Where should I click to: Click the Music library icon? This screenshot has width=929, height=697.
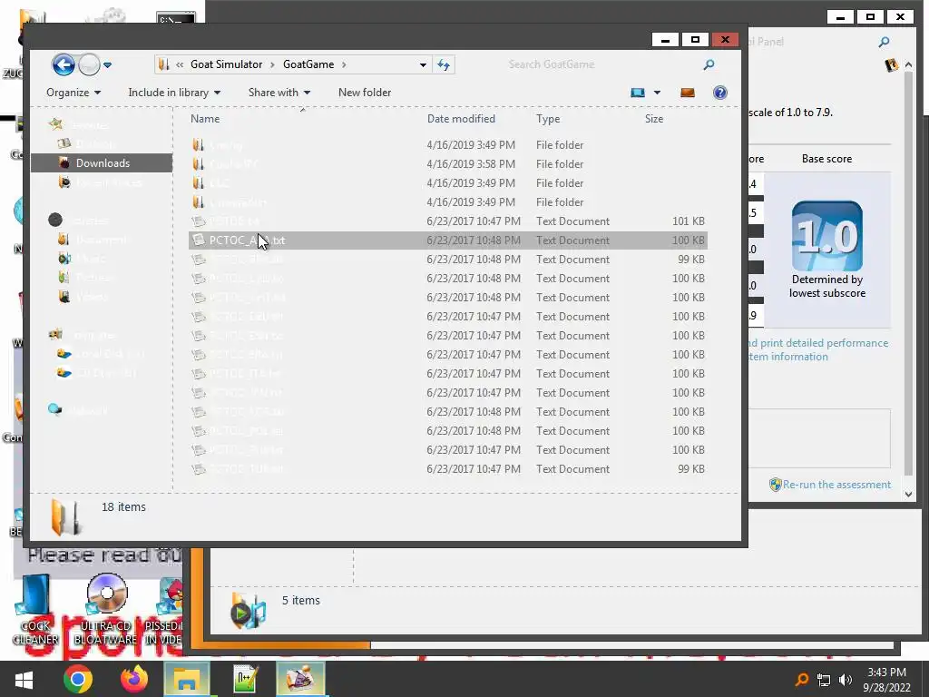[64, 258]
